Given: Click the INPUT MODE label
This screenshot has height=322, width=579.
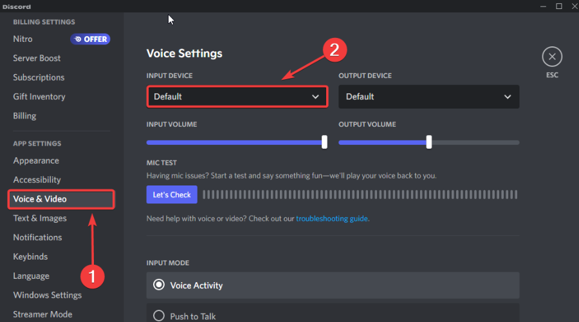Looking at the screenshot, I should 168,263.
